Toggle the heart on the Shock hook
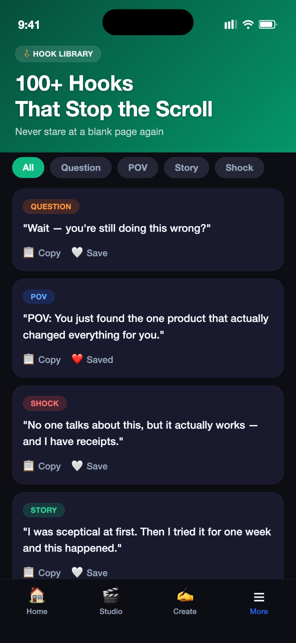Screen dimensions: 296x643 [x=77, y=466]
